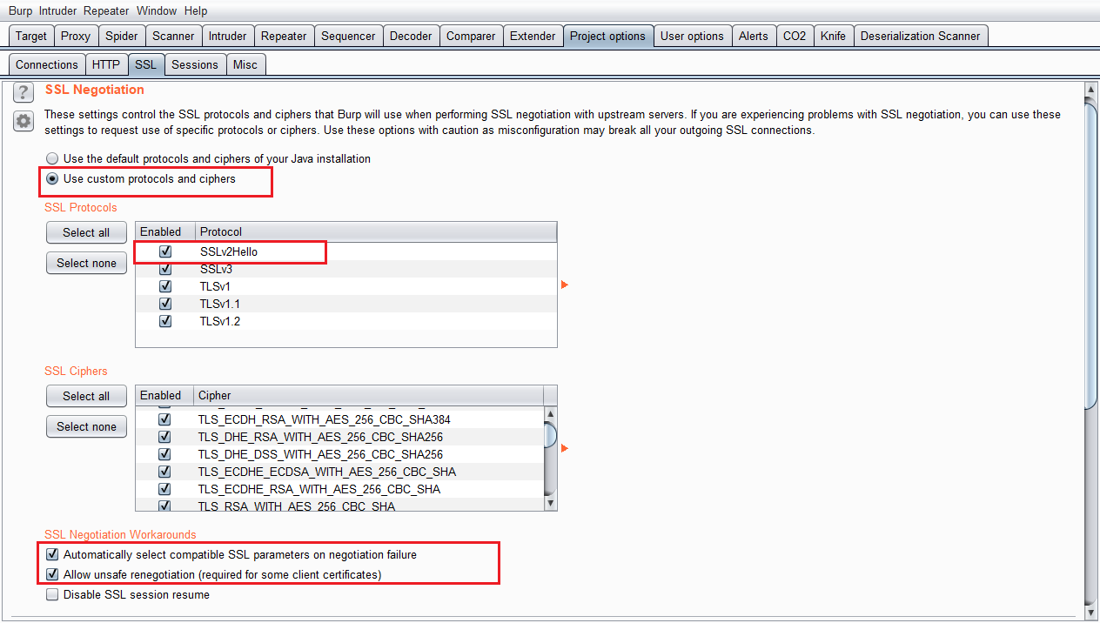Toggle TLS_DHE_DSS_WITH_AES_256_CBC_SHA256 cipher checkbox
Image resolution: width=1100 pixels, height=623 pixels.
pos(164,454)
